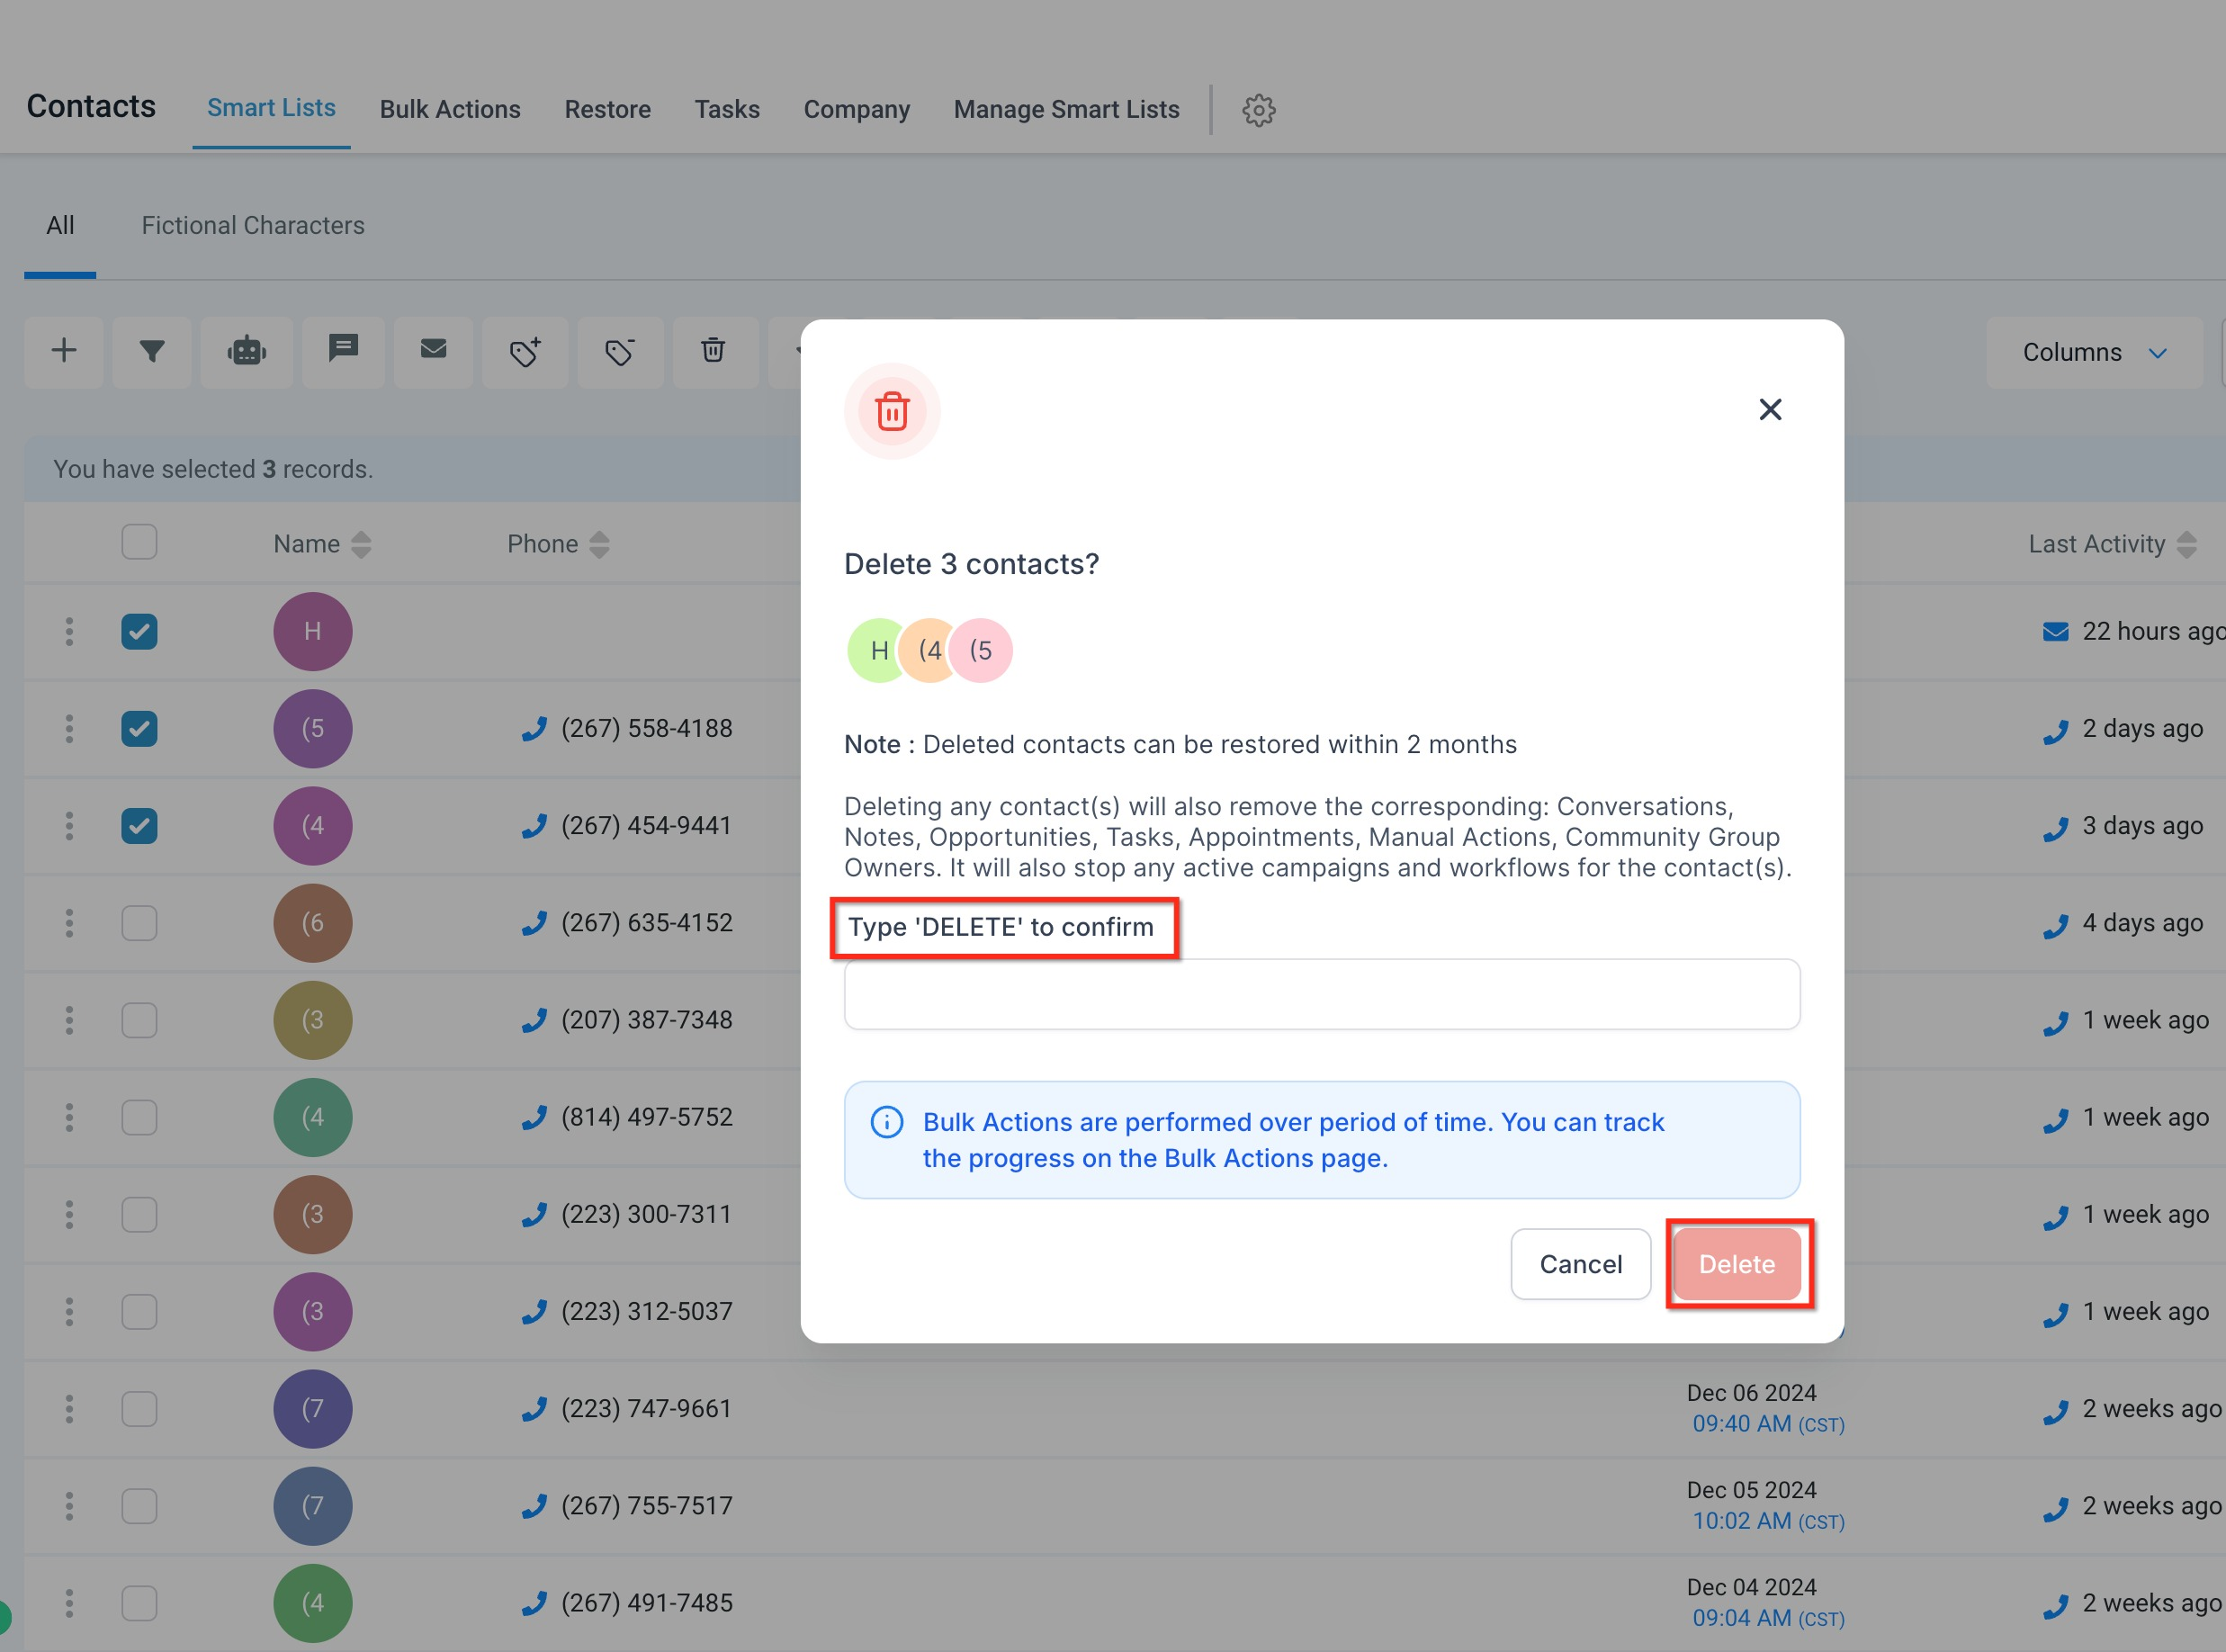Viewport: 2226px width, 1652px height.
Task: Click the toolbar trash delete icon
Action: (x=713, y=351)
